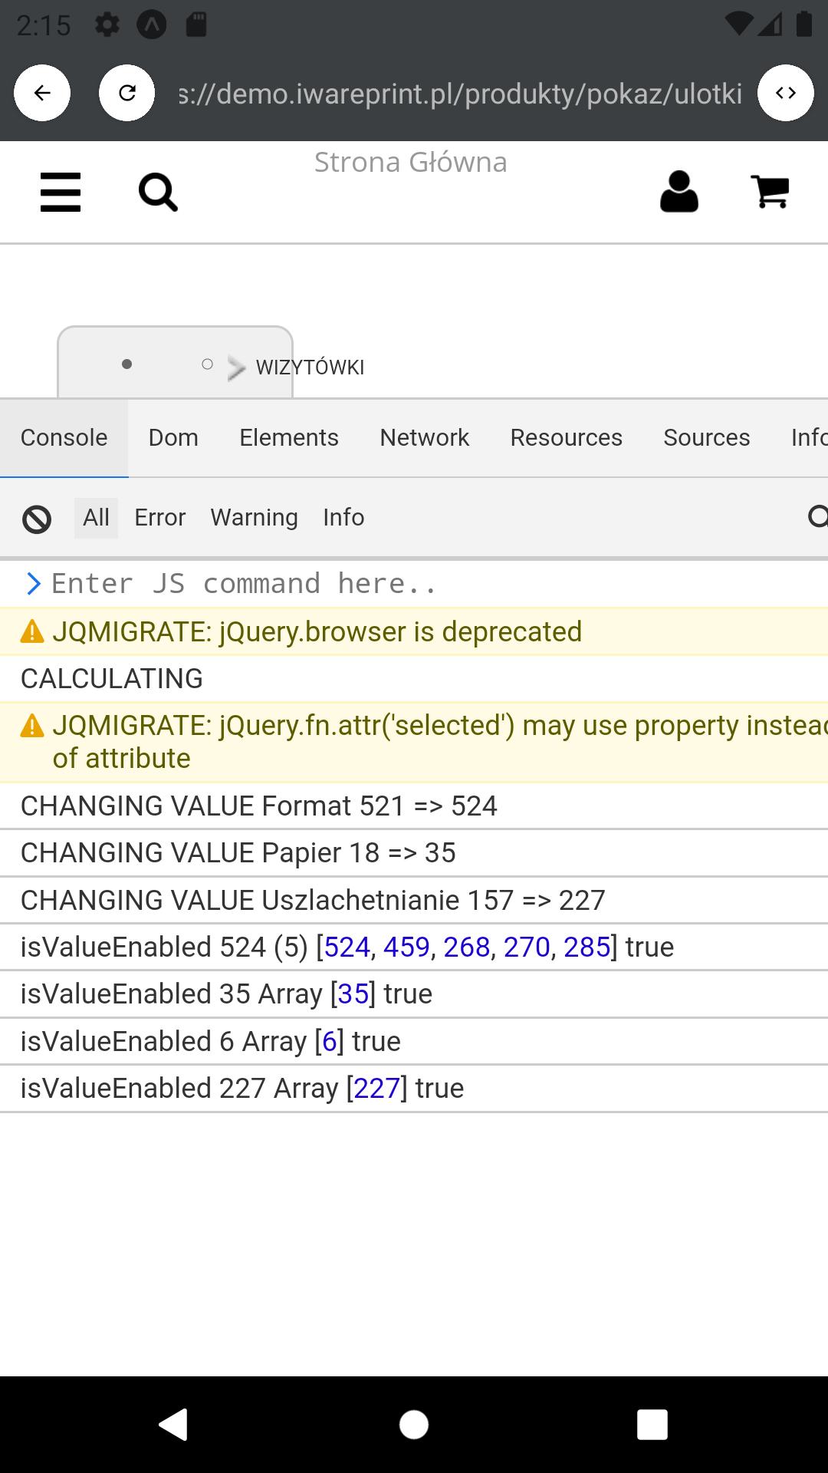Image resolution: width=828 pixels, height=1473 pixels.
Task: Click the warning triangle beside jQuery.fn.attr
Action: [x=32, y=726]
